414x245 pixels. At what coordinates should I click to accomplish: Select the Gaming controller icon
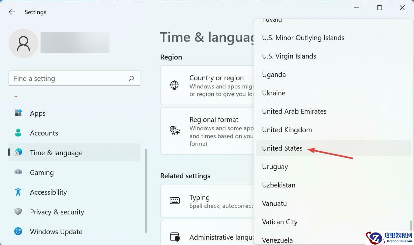18,172
